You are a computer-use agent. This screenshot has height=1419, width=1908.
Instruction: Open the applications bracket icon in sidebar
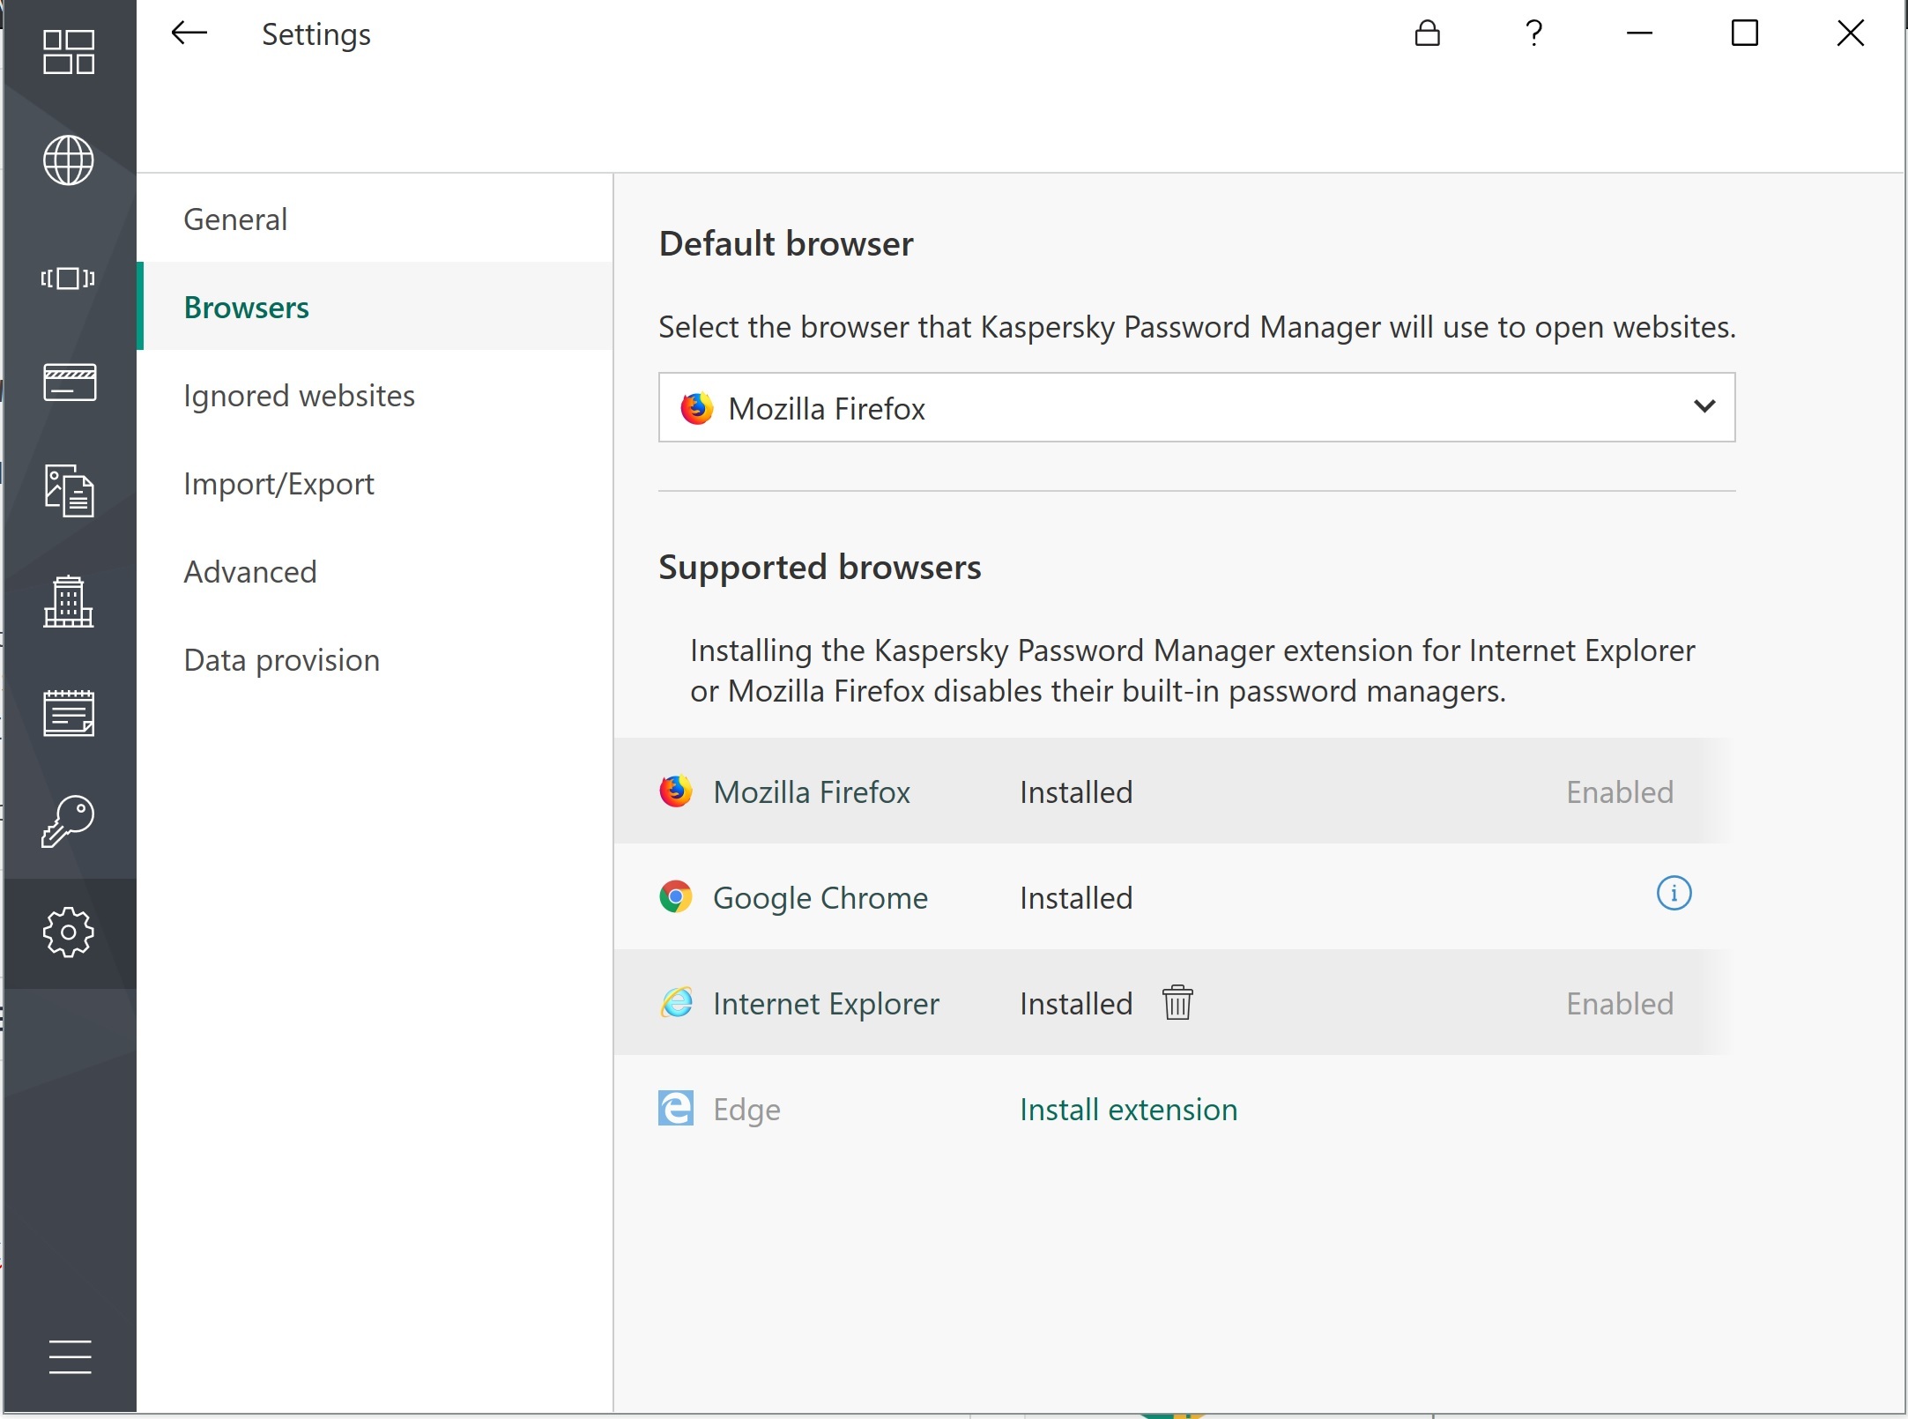point(69,279)
